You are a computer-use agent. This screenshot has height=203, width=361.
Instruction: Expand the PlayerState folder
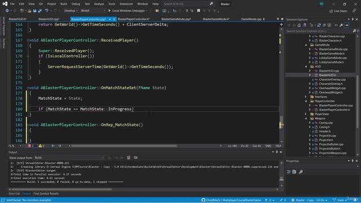pos(306,114)
